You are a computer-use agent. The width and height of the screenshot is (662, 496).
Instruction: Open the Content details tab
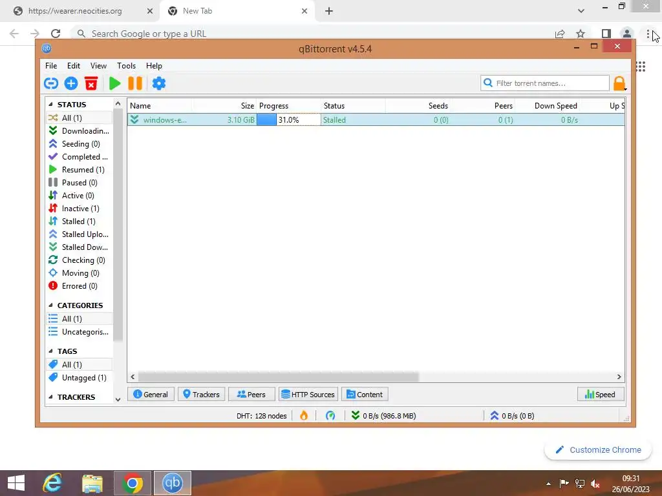tap(365, 395)
